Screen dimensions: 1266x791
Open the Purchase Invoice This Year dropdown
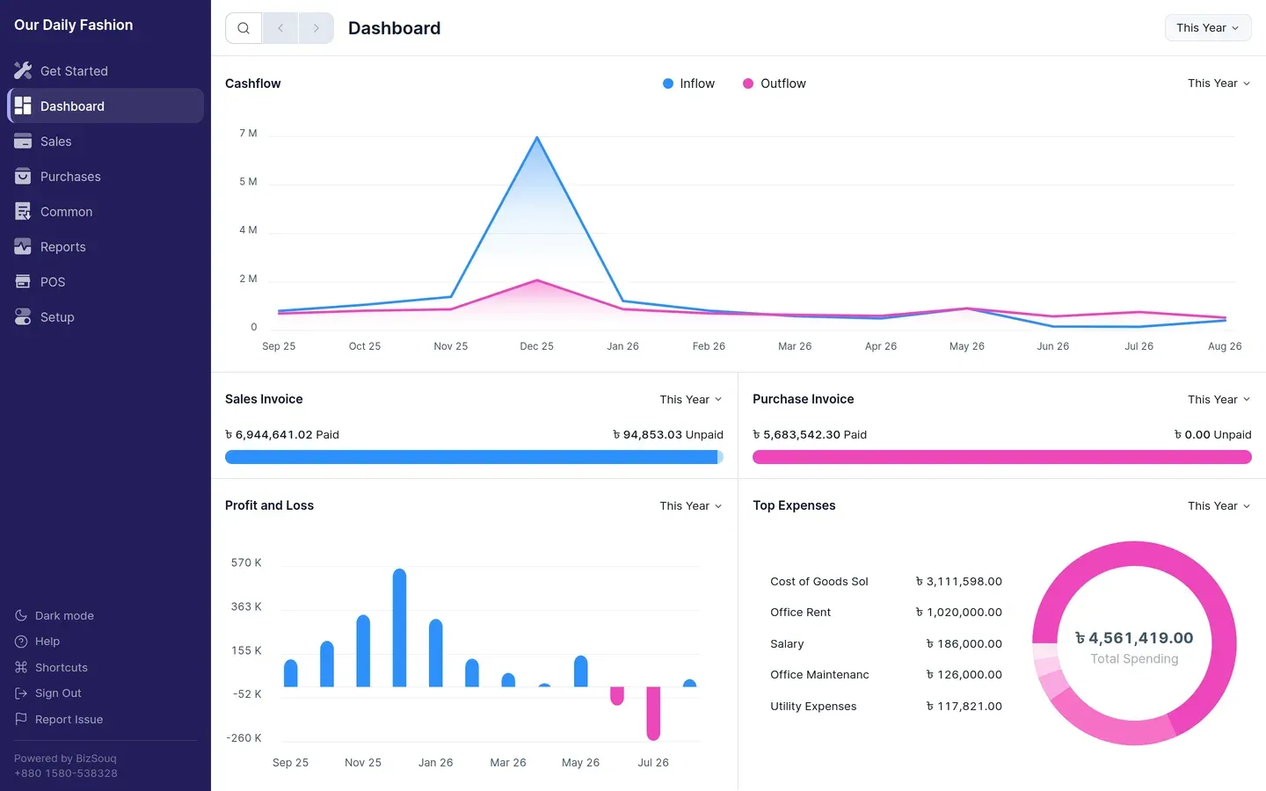pos(1219,399)
